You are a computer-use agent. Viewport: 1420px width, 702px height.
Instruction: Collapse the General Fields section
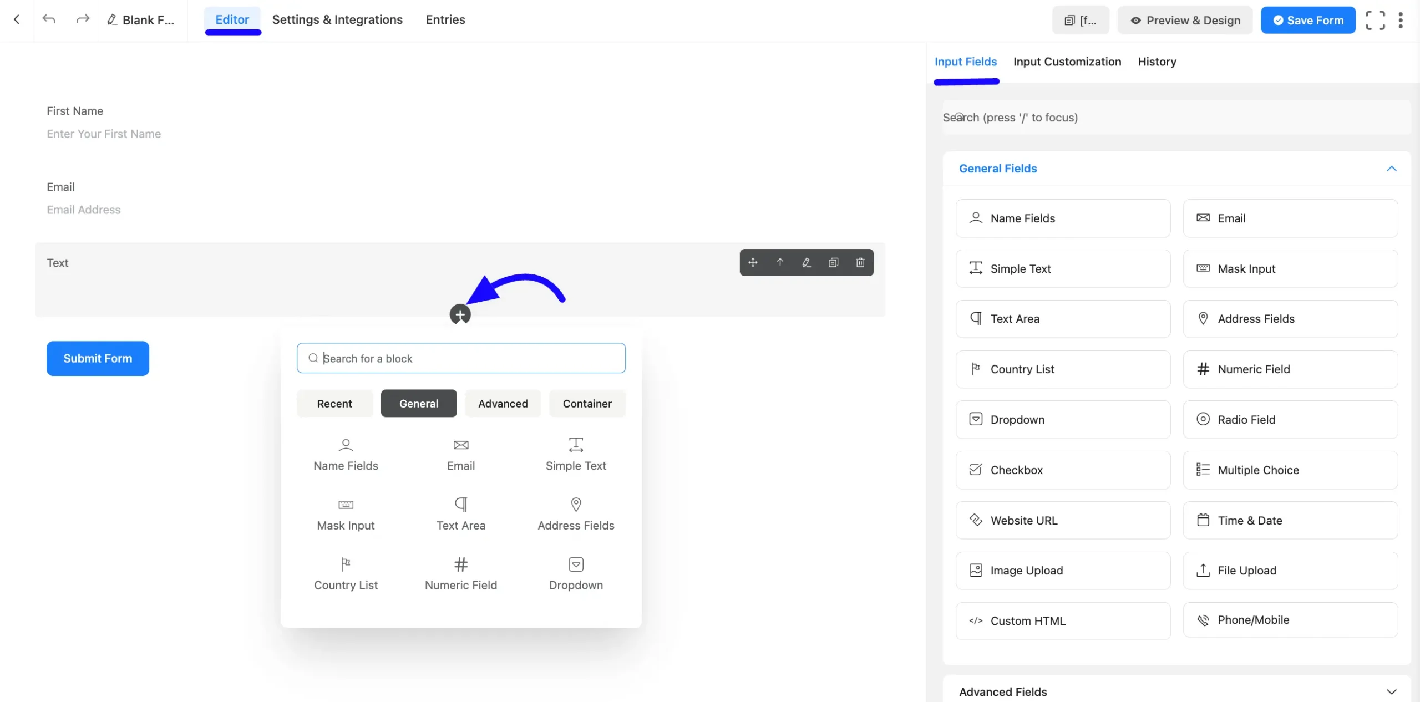click(1391, 169)
